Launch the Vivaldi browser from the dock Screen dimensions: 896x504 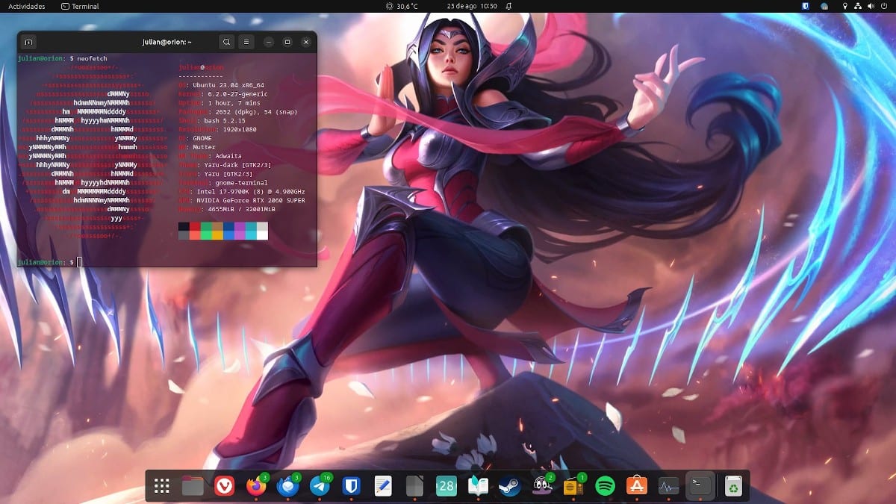(x=224, y=487)
